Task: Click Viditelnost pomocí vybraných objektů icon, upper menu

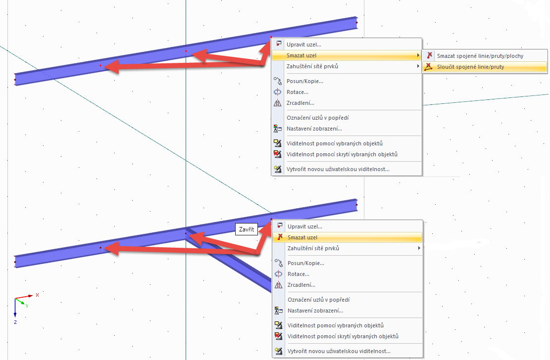Action: point(277,143)
